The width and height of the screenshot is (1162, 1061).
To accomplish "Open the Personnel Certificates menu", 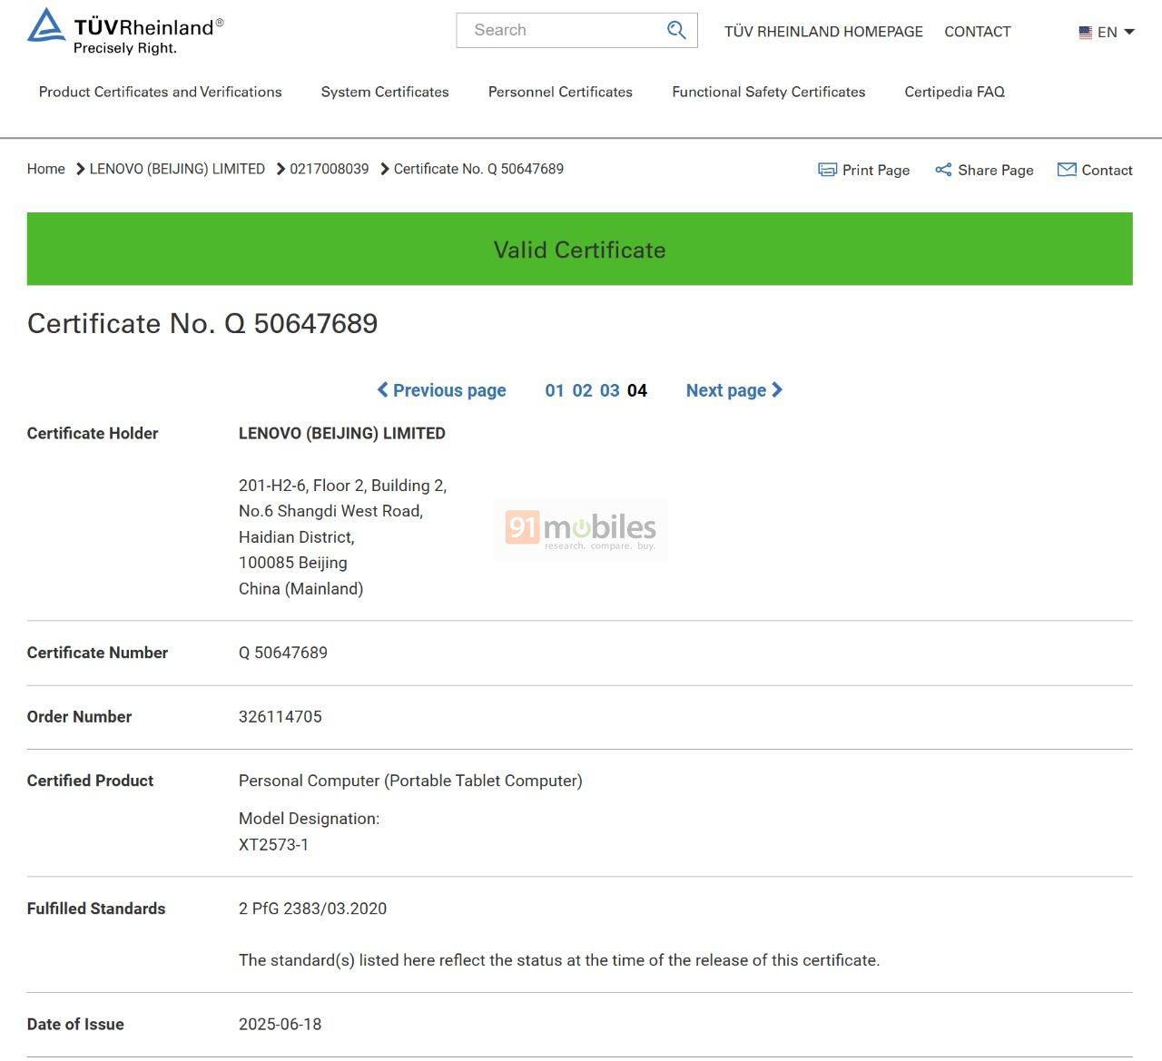I will [x=560, y=92].
